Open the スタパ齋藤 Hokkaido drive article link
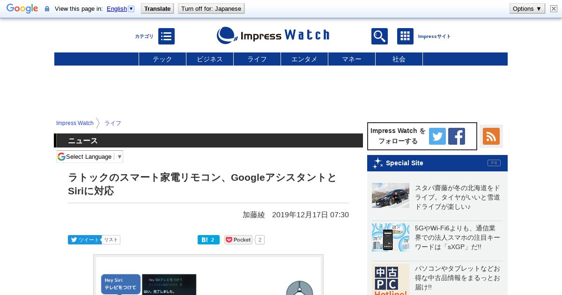 [x=458, y=197]
